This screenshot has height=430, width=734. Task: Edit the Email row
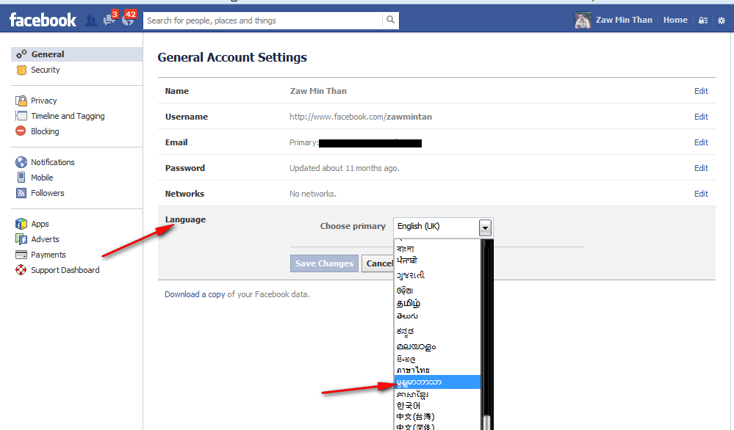coord(701,142)
